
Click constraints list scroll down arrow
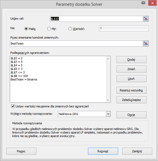(x=108, y=100)
